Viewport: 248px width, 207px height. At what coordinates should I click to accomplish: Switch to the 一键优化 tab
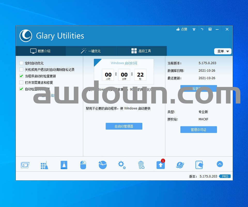pos(91,51)
